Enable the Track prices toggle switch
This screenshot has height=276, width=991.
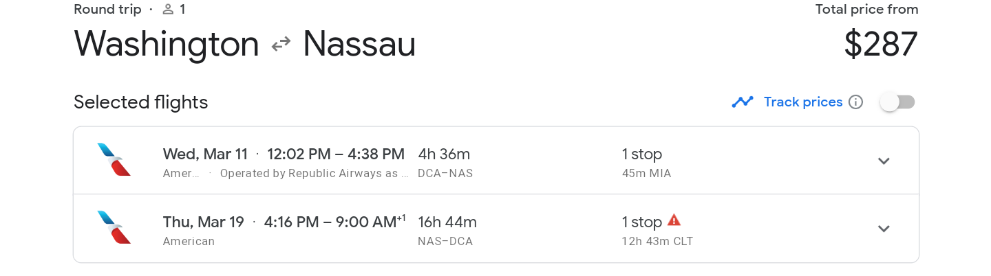pyautogui.click(x=897, y=102)
